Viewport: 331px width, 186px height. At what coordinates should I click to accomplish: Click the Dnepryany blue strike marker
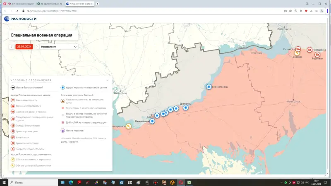point(186,107)
